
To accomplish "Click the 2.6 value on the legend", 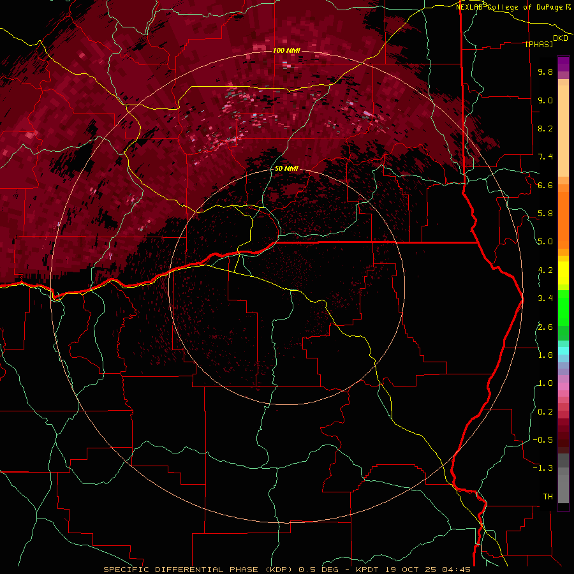I will coord(545,327).
